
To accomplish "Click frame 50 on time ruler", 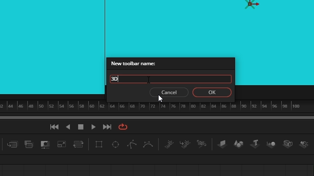I will pos(41,106).
